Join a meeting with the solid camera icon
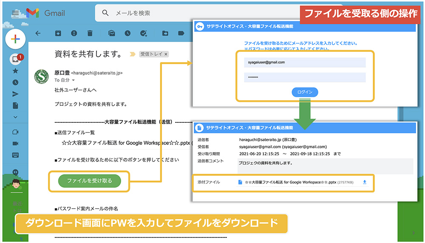This screenshot has width=425, height=243. pyautogui.click(x=15, y=143)
